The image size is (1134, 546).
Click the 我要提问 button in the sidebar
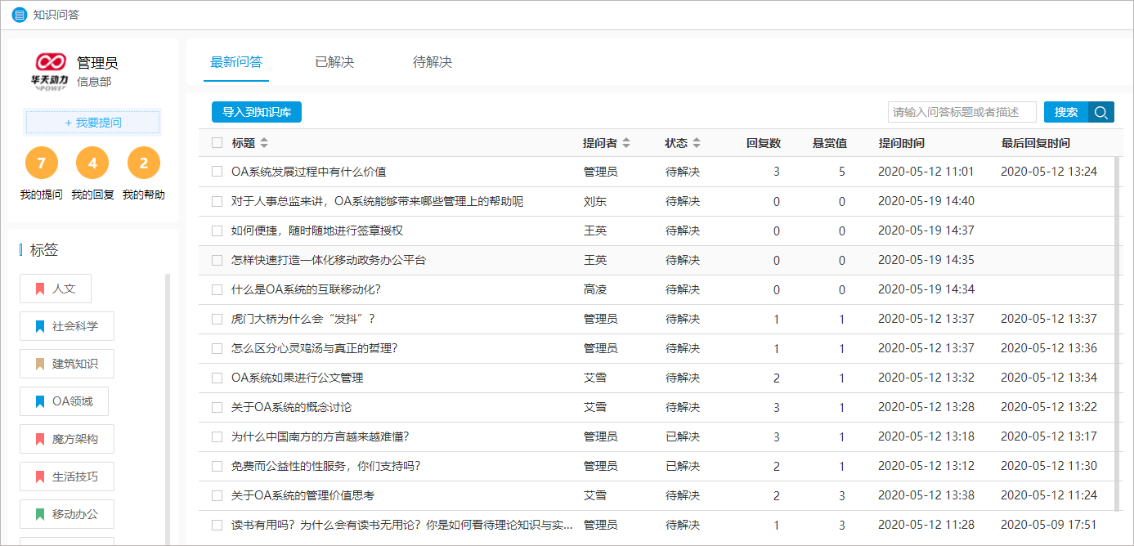click(x=92, y=121)
